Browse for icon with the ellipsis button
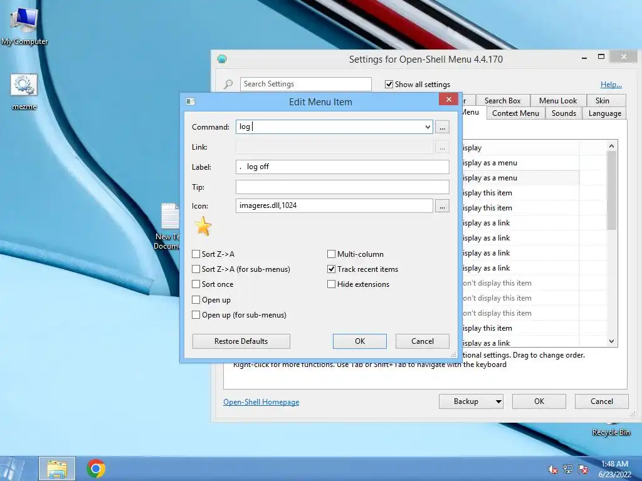The image size is (642, 481). coord(442,205)
